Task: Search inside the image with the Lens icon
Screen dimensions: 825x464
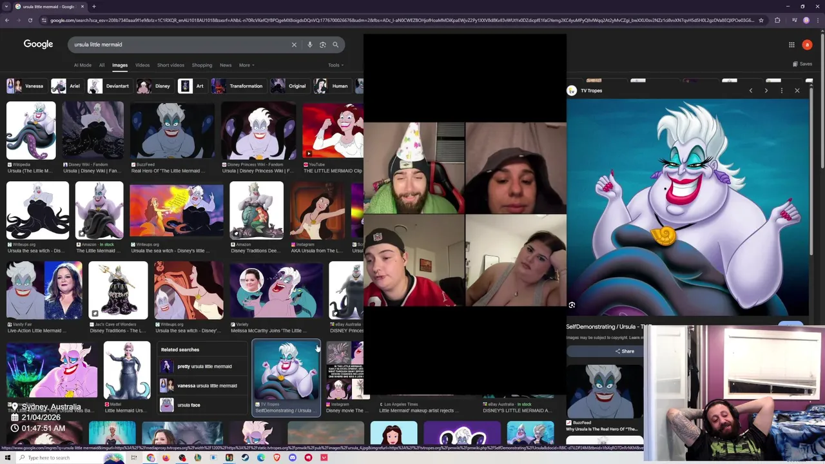Action: coord(572,305)
